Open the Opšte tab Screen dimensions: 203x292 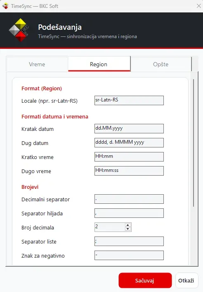click(x=161, y=64)
